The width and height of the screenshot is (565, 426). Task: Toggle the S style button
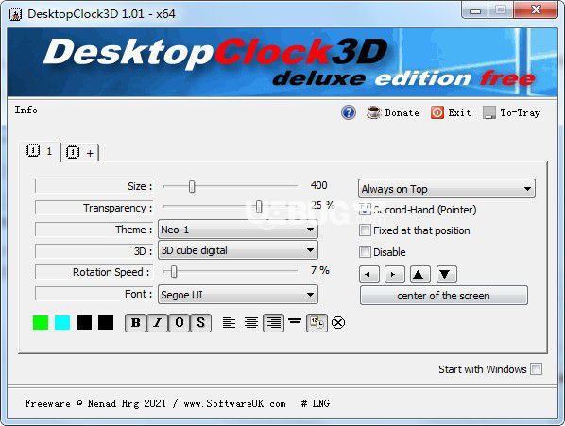[200, 323]
